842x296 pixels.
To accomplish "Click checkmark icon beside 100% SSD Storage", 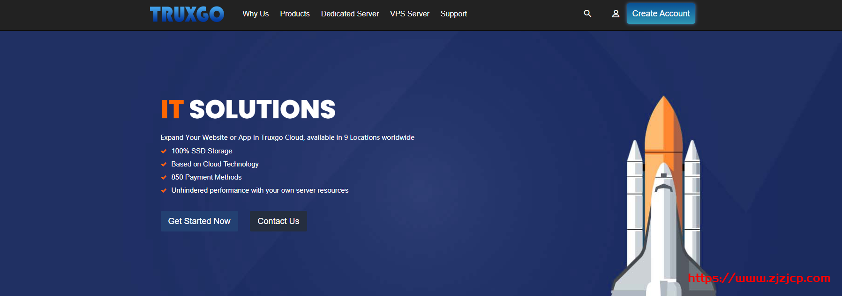I will coord(164,151).
